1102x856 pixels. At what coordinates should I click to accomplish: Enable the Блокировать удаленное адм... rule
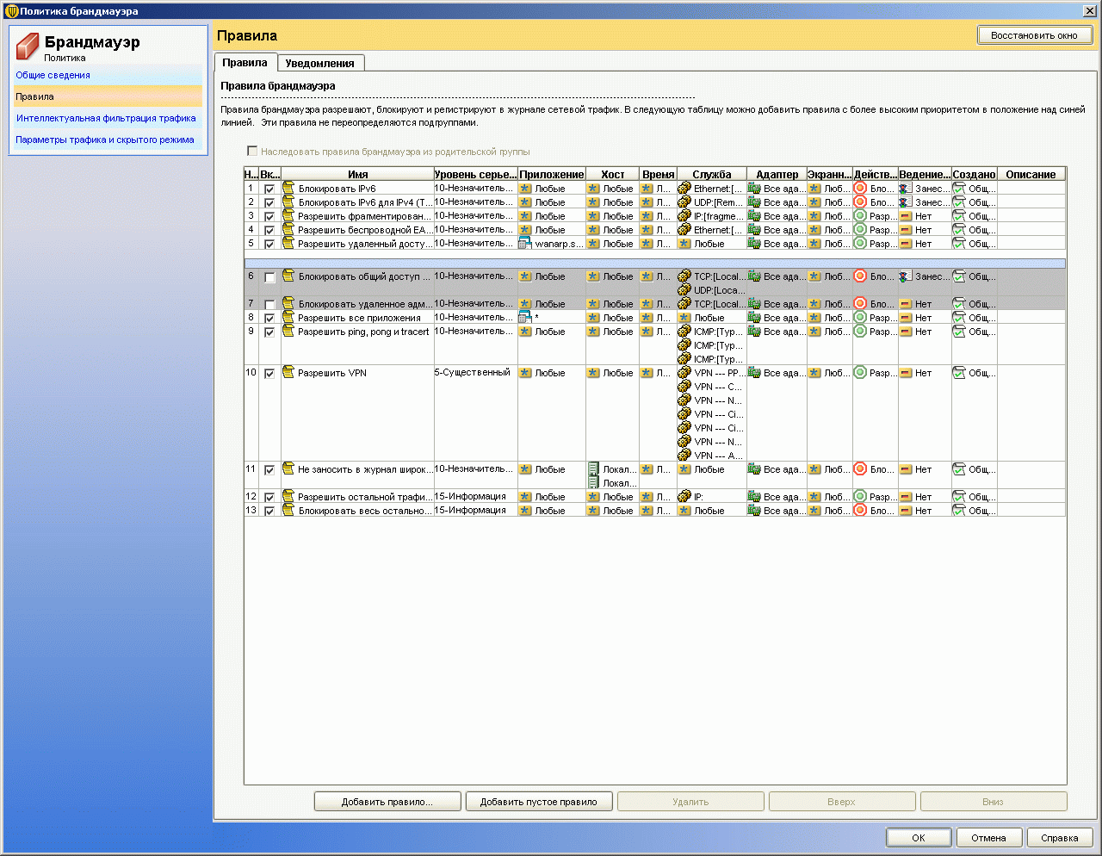269,304
